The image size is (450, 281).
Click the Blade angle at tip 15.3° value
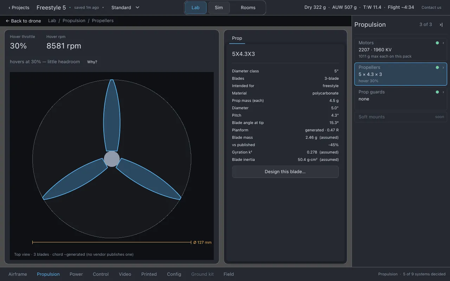334,123
